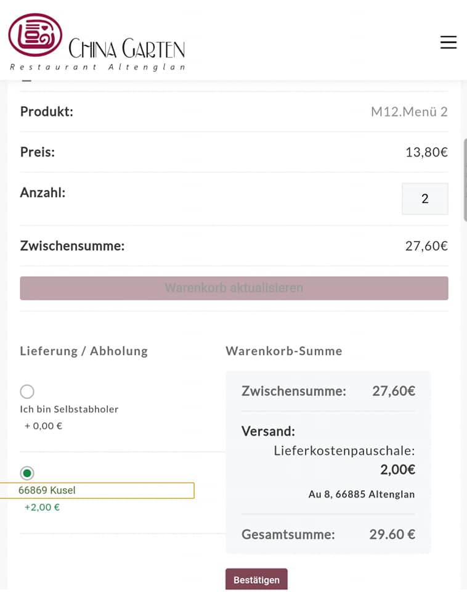Click the + 0,00 € pickup fee text
The width and height of the screenshot is (467, 592).
tap(43, 426)
